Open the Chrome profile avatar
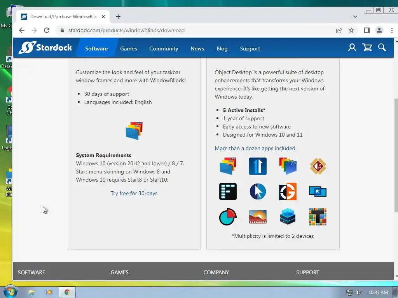This screenshot has height=298, width=398. point(379,30)
